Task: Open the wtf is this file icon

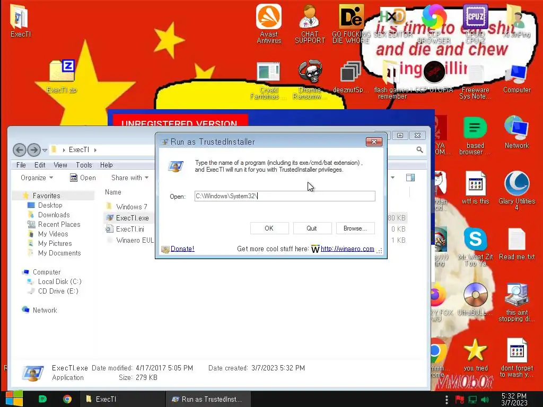Action: coord(475,188)
